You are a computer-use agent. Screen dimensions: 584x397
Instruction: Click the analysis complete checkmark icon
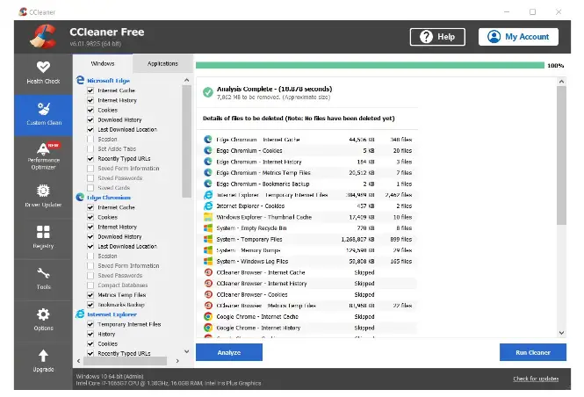click(208, 92)
